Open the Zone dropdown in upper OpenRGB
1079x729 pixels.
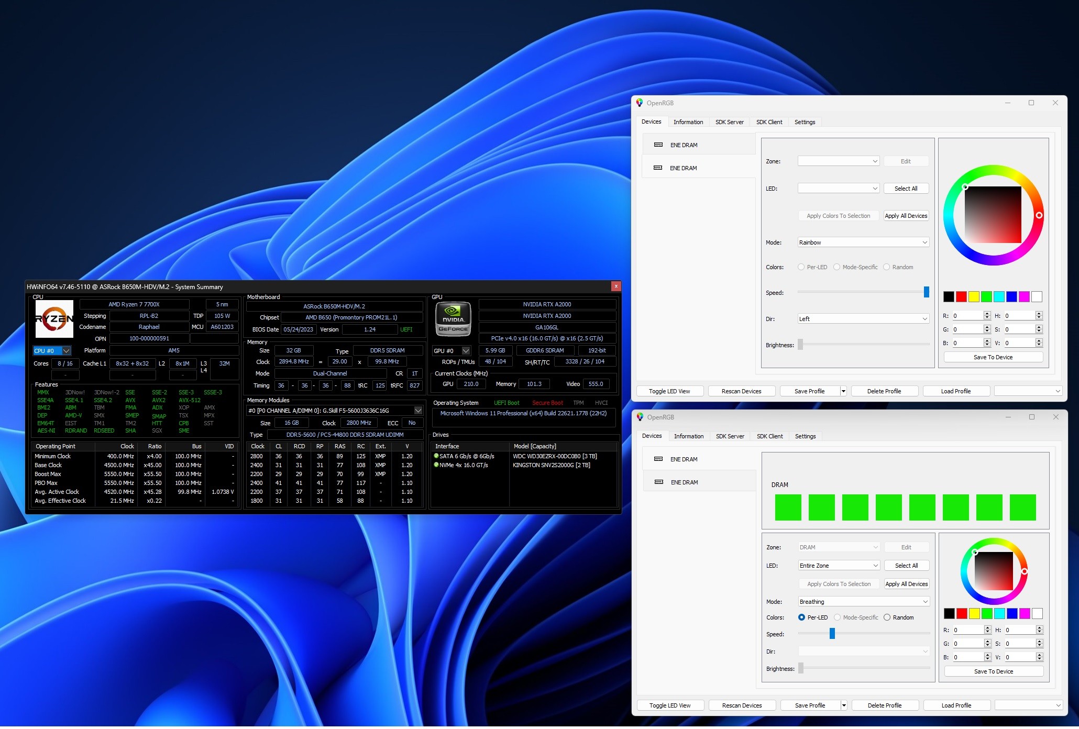point(838,161)
